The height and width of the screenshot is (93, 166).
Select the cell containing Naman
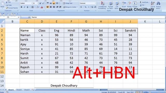point(27,35)
